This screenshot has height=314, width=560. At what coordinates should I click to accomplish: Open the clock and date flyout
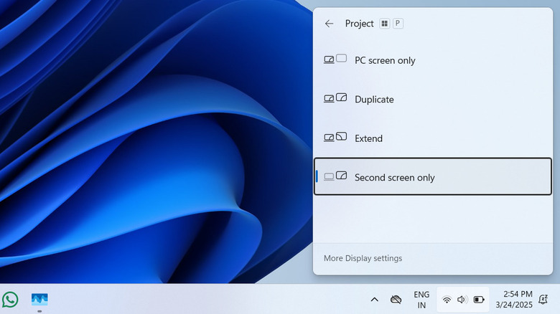click(517, 300)
